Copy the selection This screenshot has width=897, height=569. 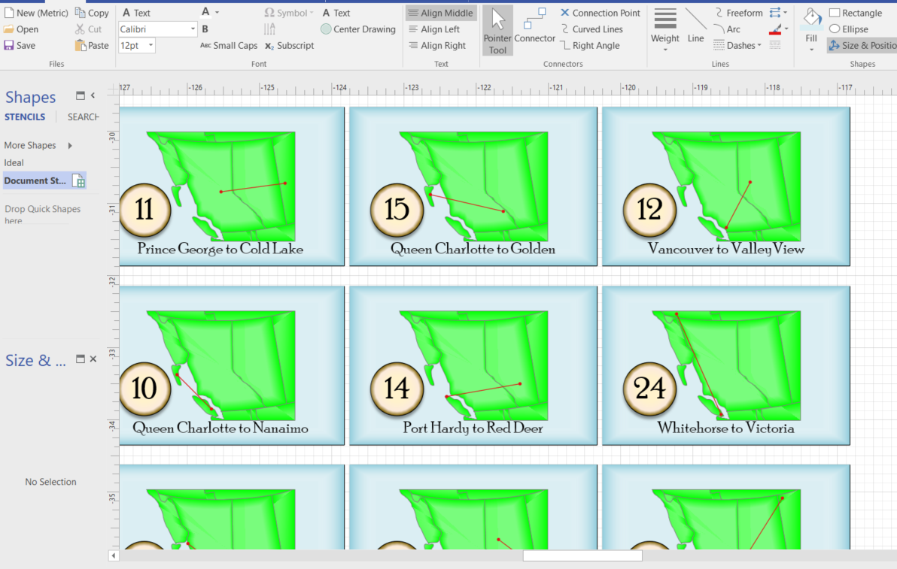click(x=92, y=13)
